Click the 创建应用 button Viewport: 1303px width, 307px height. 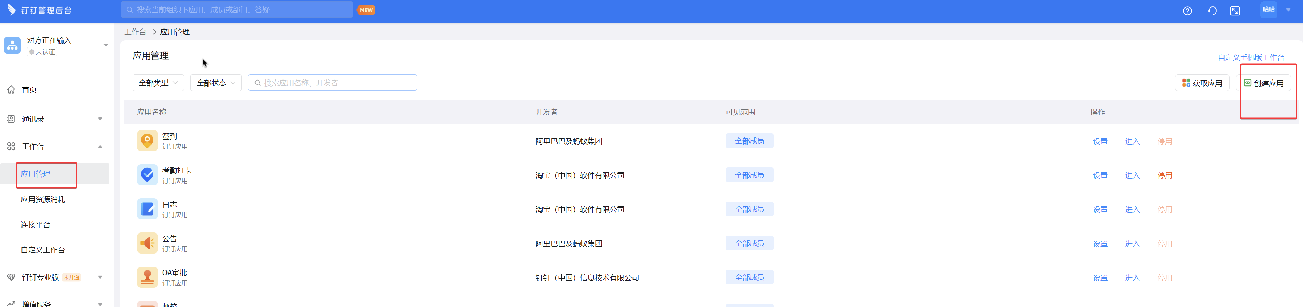(x=1264, y=82)
